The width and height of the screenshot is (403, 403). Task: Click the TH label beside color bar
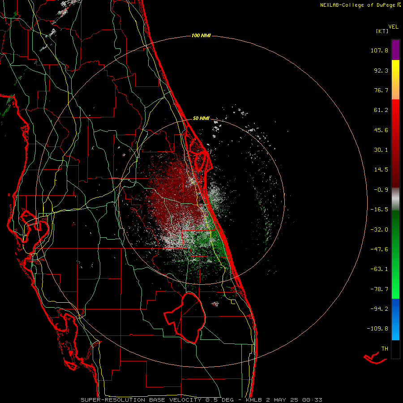tap(385, 348)
